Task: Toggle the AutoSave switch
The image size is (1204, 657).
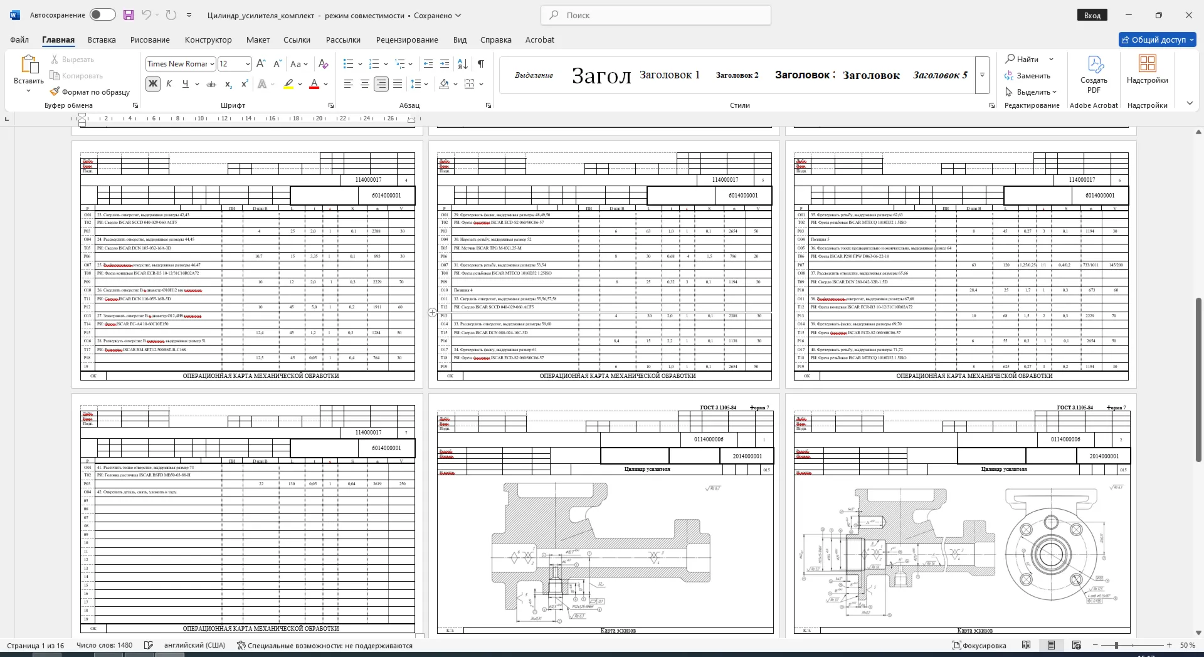Action: coord(102,15)
